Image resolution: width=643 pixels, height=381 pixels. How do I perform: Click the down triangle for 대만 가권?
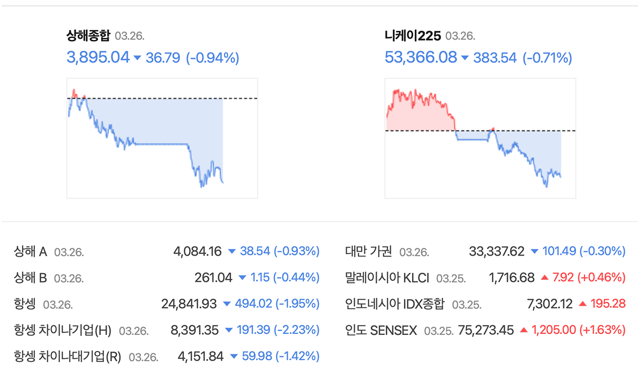tap(534, 251)
